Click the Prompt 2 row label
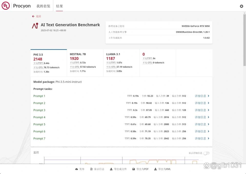The height and width of the screenshot is (174, 246). (x=39, y=103)
